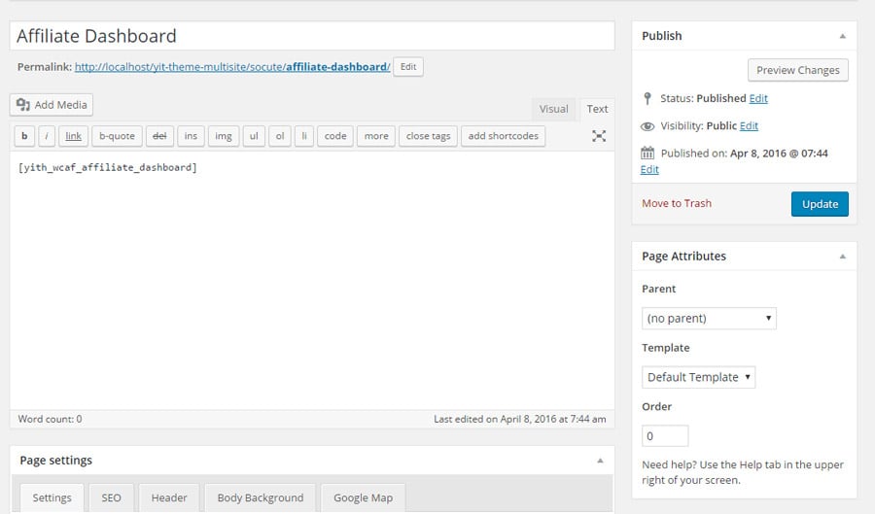Screen dimensions: 875x514
Task: Click the Publish panel heading
Action: (662, 36)
